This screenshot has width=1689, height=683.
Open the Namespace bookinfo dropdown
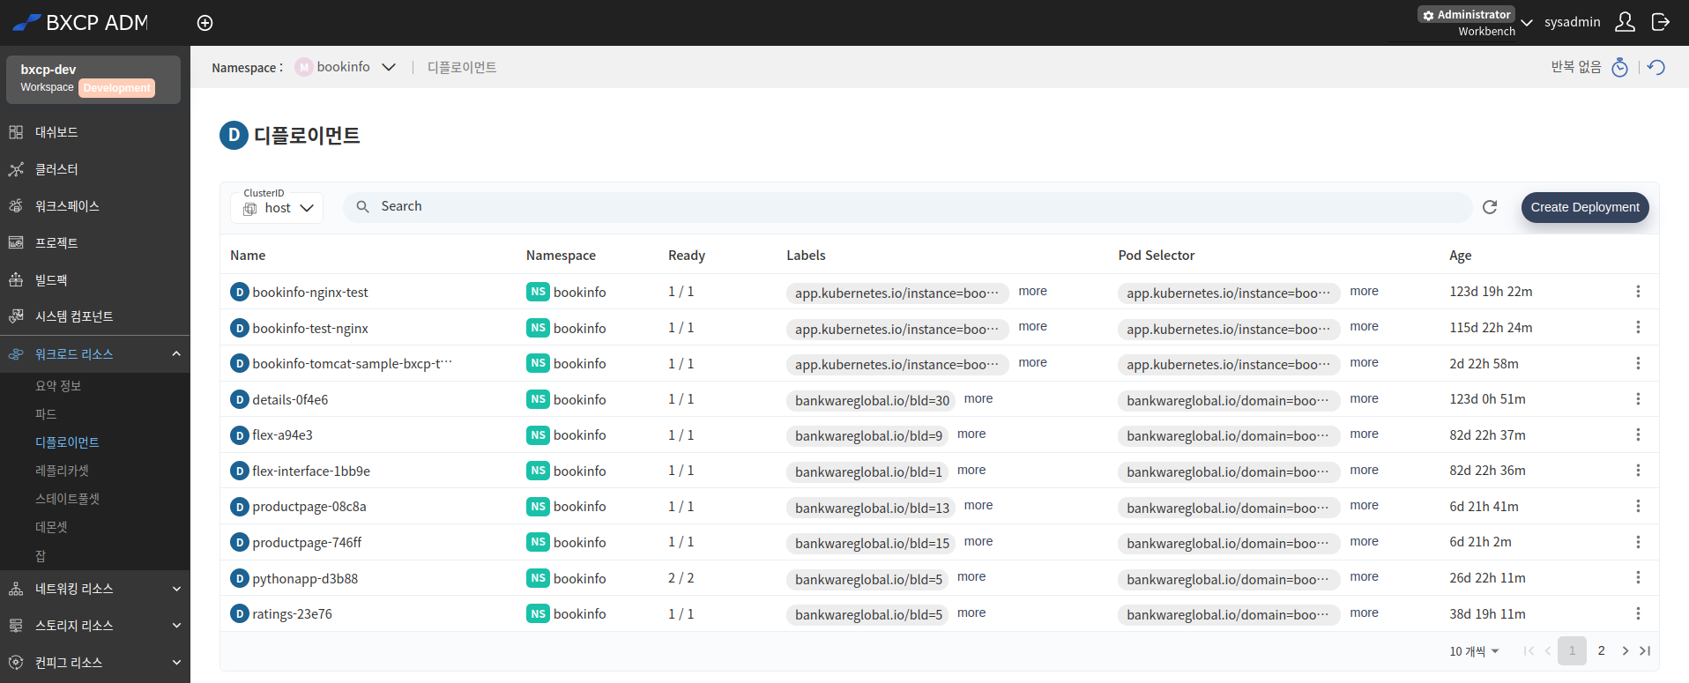click(346, 67)
